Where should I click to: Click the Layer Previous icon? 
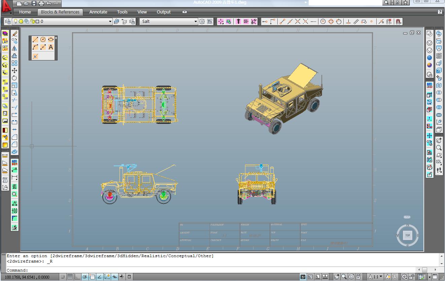click(x=124, y=21)
